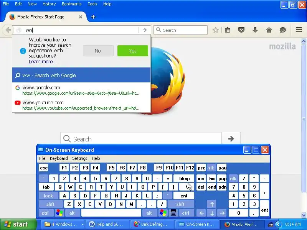Toggle the left alt key

(72, 213)
